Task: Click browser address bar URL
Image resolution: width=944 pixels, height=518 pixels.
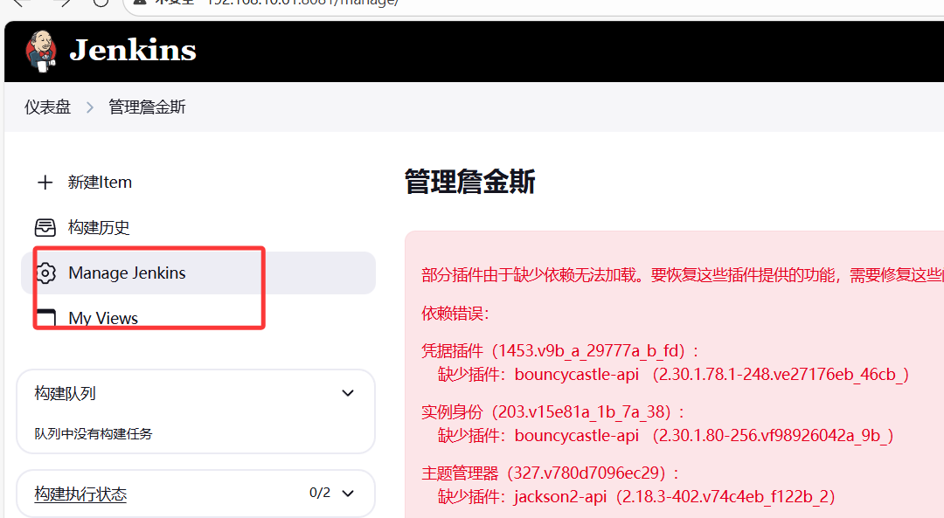Action: click(302, 3)
